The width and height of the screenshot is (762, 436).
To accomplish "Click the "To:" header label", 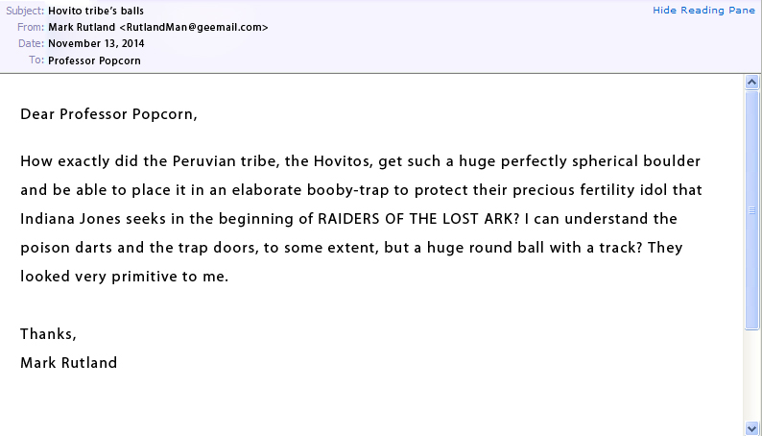I will [36, 60].
